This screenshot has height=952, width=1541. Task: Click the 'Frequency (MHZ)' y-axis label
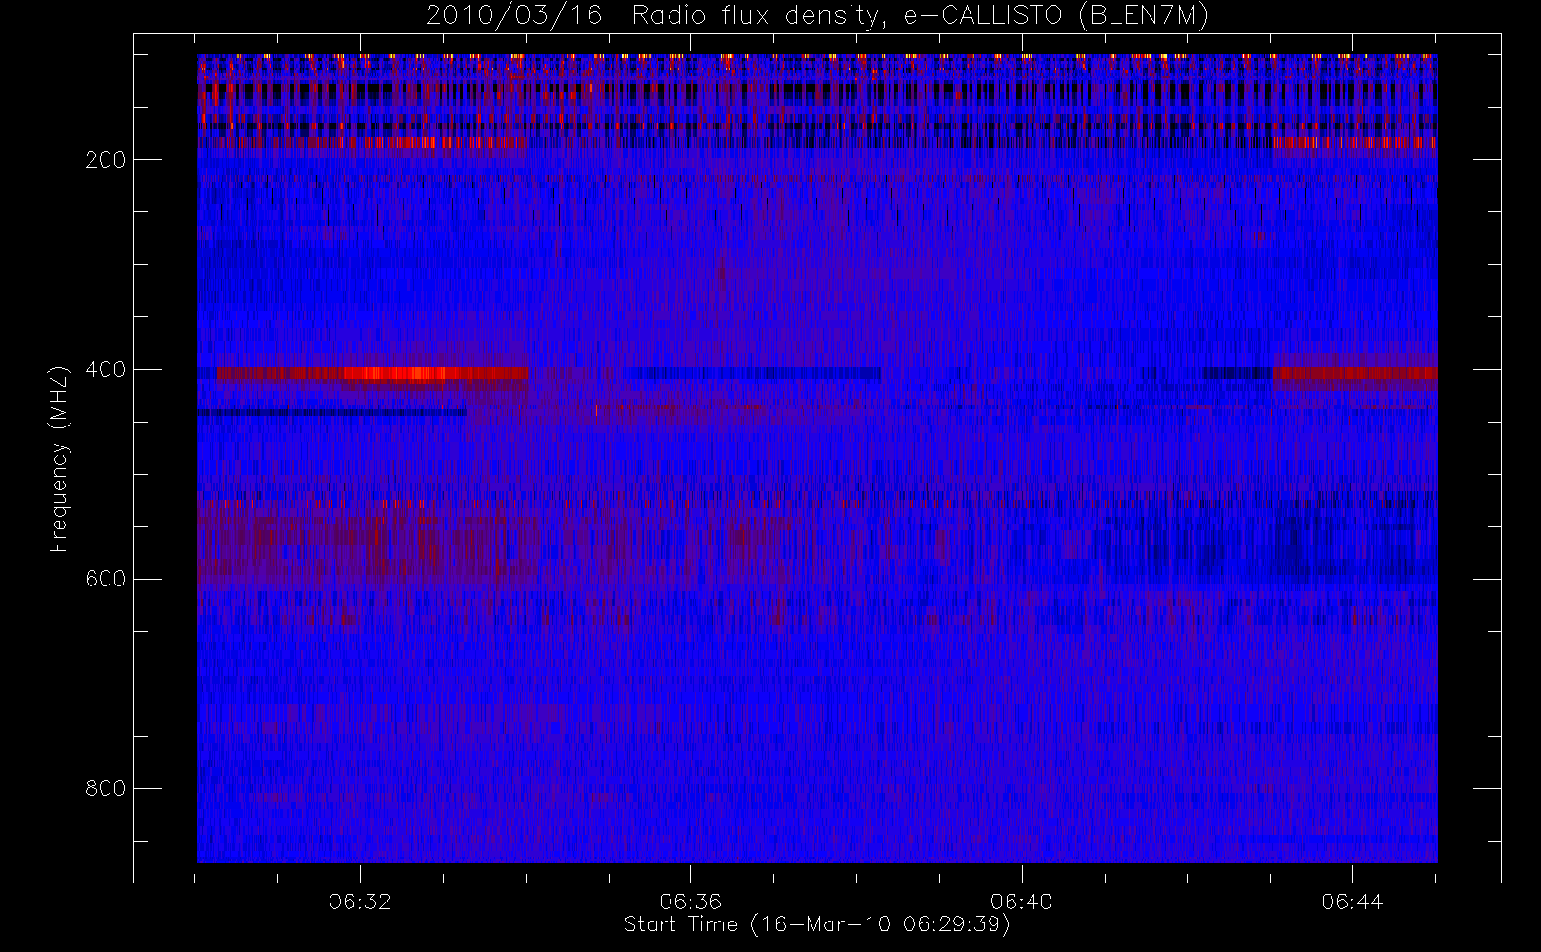(x=59, y=459)
